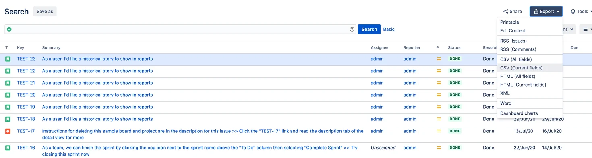Open Dashboard charts from Export menu
This screenshot has width=592, height=158.
click(x=530, y=113)
